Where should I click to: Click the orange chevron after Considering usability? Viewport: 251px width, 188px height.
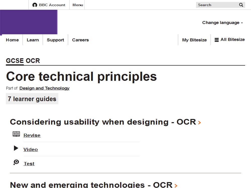[200, 123]
